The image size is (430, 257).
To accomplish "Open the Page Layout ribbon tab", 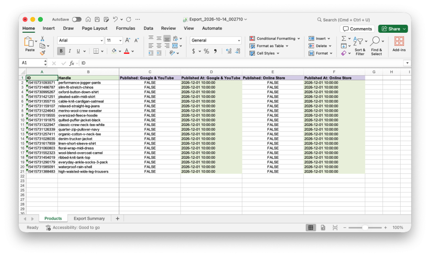I will [94, 28].
